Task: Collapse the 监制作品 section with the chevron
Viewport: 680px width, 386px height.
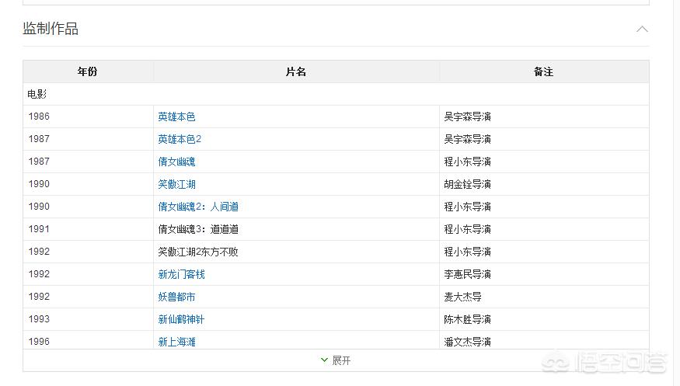Action: [642, 29]
